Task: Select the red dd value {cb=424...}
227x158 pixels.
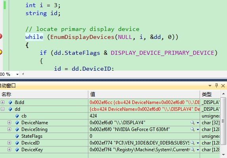Action: click(x=145, y=109)
